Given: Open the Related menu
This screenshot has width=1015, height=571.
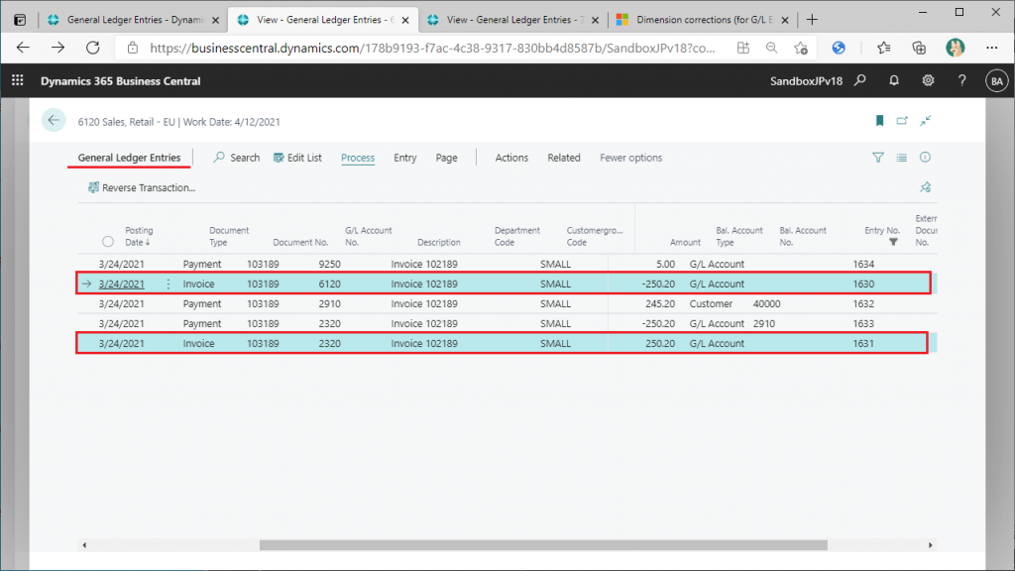Looking at the screenshot, I should click(x=564, y=158).
